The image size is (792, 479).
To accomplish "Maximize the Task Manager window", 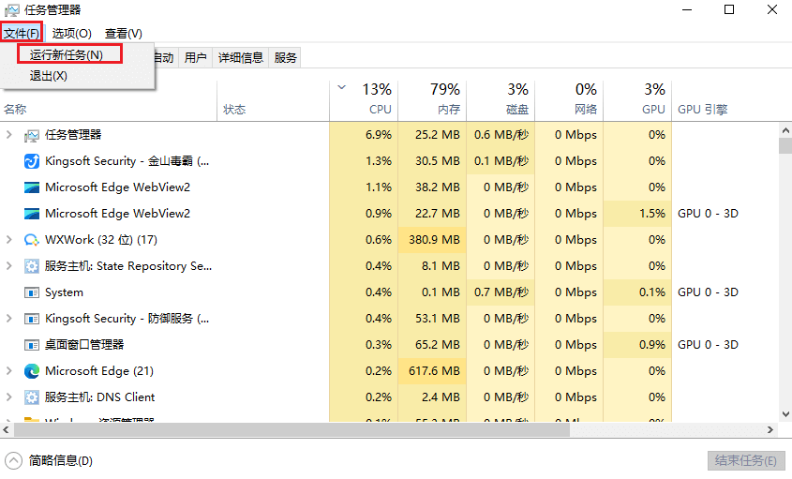I will coord(729,9).
